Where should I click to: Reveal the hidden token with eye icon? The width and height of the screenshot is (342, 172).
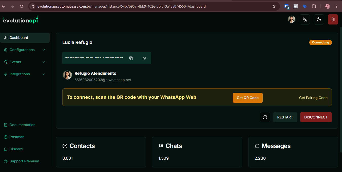pyautogui.click(x=144, y=58)
